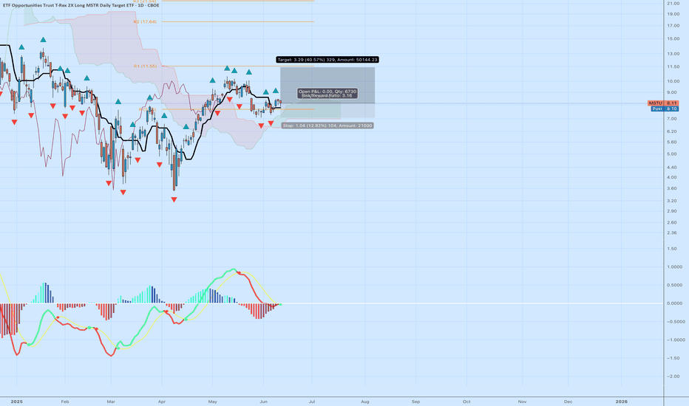Click the May label on time axis
Viewport: 689px width, 406px height.
click(x=213, y=402)
